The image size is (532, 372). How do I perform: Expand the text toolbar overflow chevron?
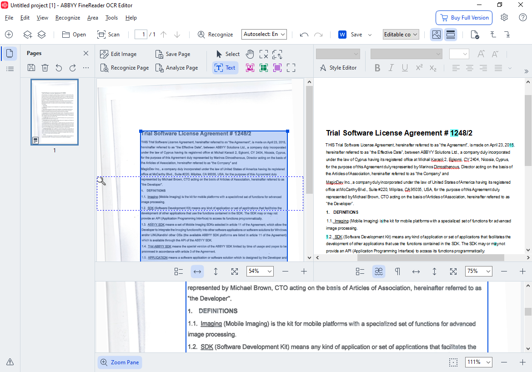[526, 71]
